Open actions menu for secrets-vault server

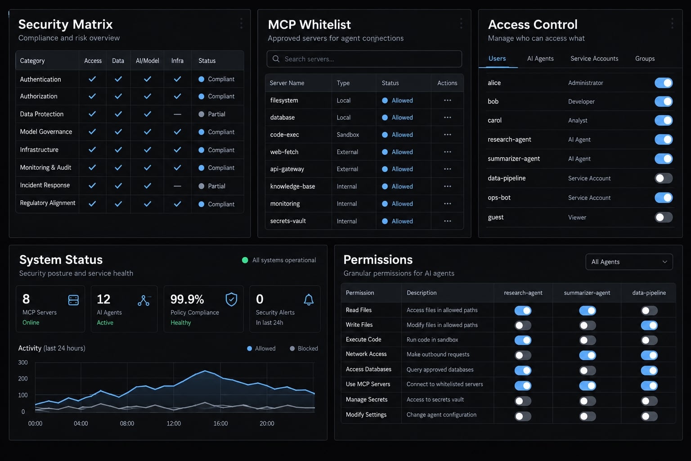pyautogui.click(x=447, y=221)
